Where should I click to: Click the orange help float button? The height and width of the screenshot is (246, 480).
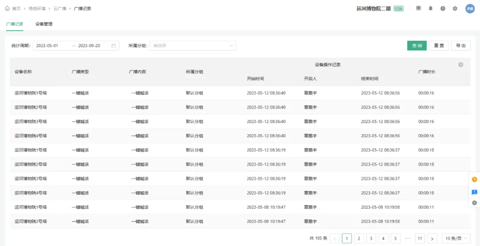click(475, 180)
